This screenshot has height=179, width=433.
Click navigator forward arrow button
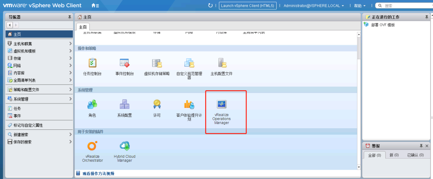[16, 25]
